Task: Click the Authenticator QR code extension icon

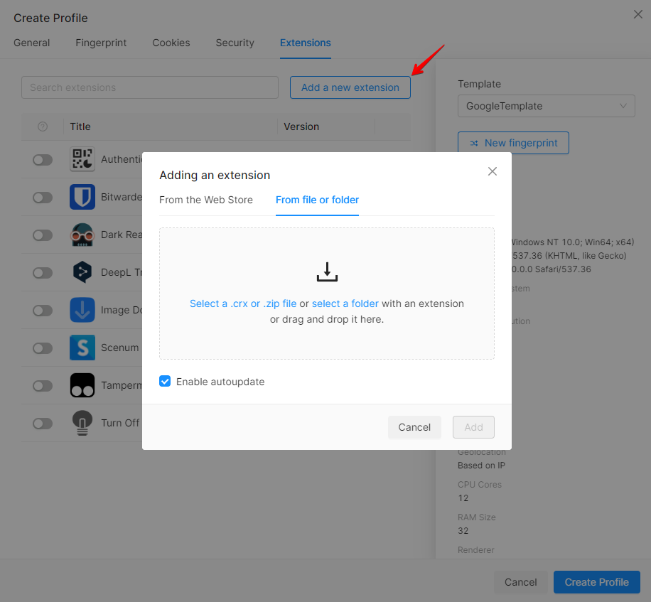Action: point(82,159)
